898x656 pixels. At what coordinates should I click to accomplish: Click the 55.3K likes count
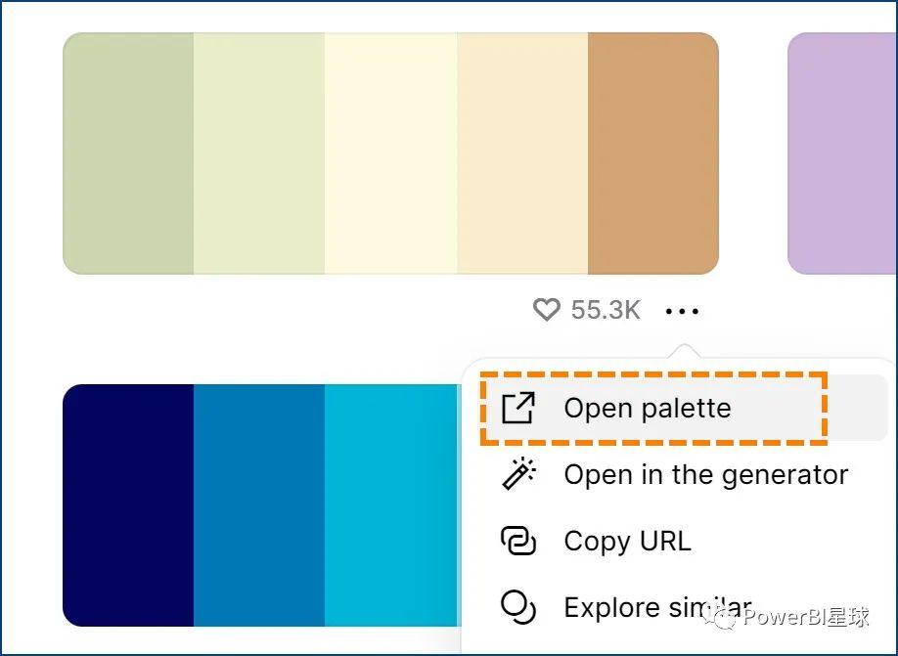tap(606, 311)
